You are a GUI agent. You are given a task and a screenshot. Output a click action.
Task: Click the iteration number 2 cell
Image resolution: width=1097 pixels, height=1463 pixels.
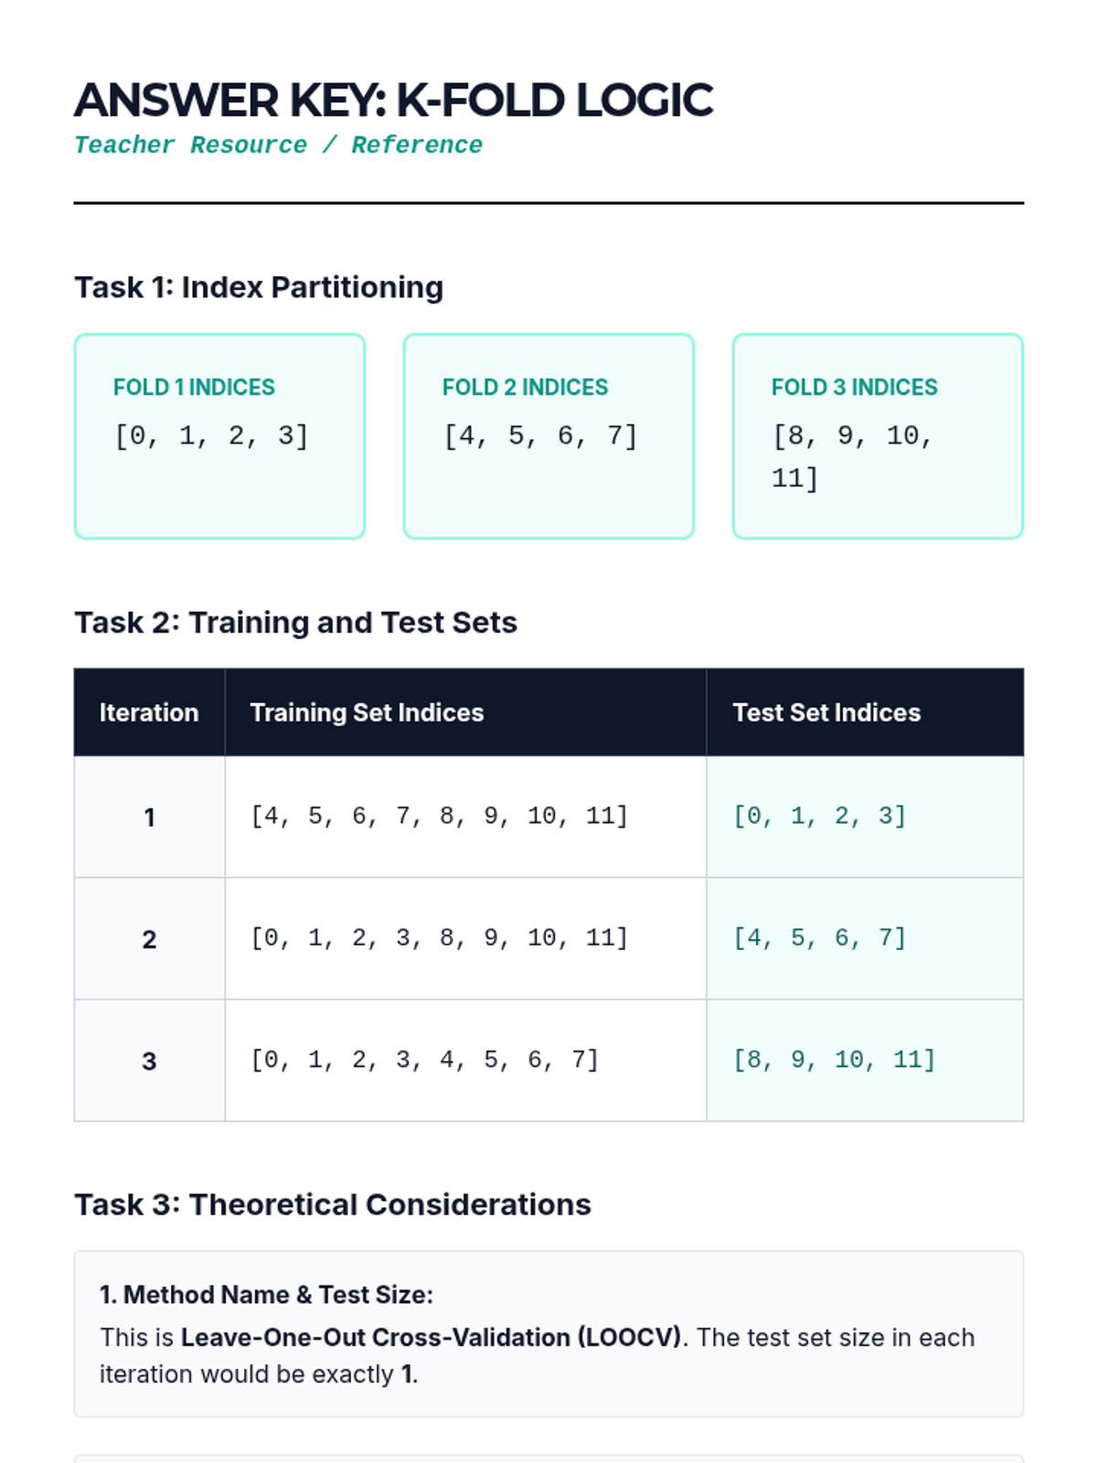click(x=149, y=939)
